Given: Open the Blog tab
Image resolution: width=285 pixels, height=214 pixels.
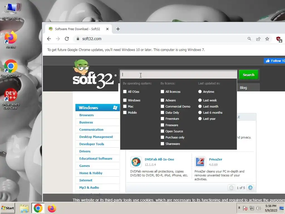Looking at the screenshot, I should point(243,88).
